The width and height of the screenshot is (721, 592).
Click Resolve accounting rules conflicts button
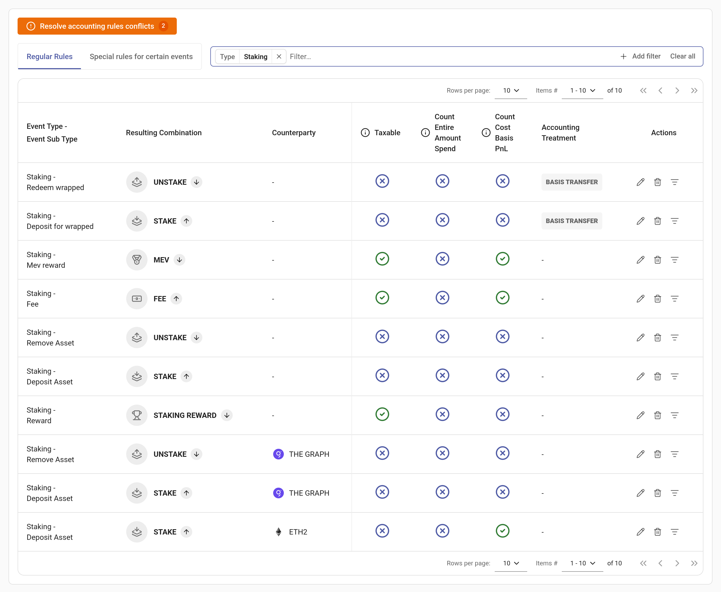tap(97, 26)
